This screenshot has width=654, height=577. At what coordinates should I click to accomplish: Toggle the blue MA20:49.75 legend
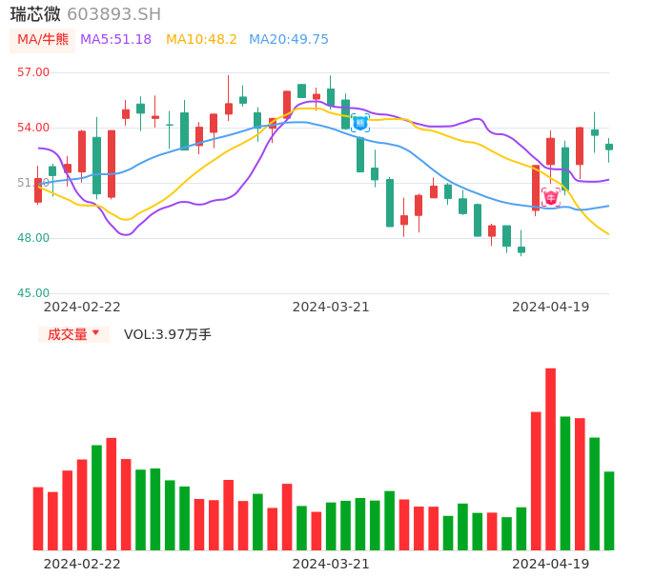point(288,40)
